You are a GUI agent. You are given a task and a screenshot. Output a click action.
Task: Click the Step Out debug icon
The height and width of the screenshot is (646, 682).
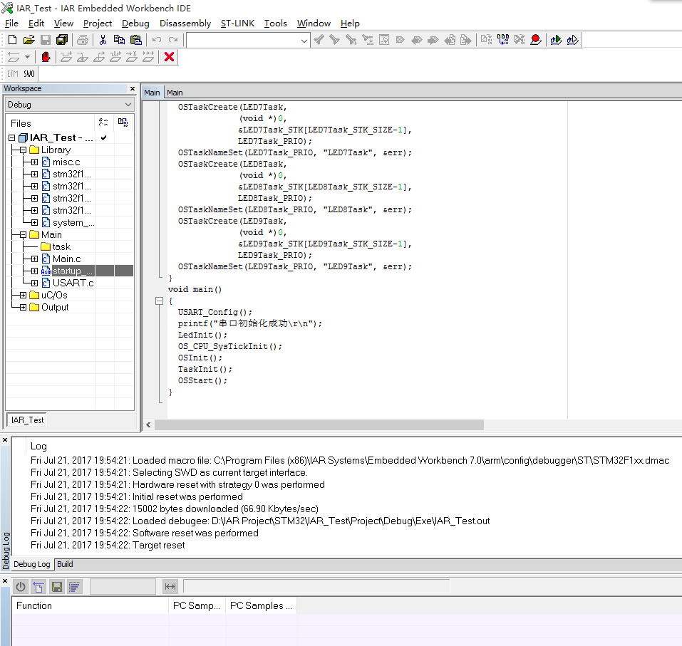[x=99, y=57]
